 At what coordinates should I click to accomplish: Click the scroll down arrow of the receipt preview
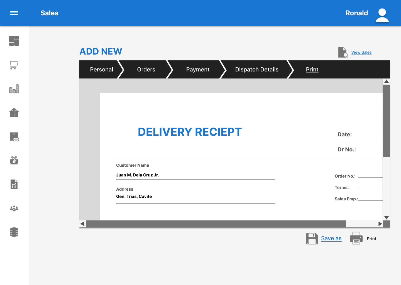coord(387,218)
